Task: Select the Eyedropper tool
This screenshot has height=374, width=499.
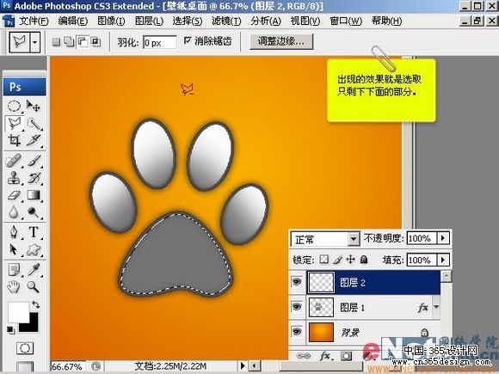Action: point(34,270)
